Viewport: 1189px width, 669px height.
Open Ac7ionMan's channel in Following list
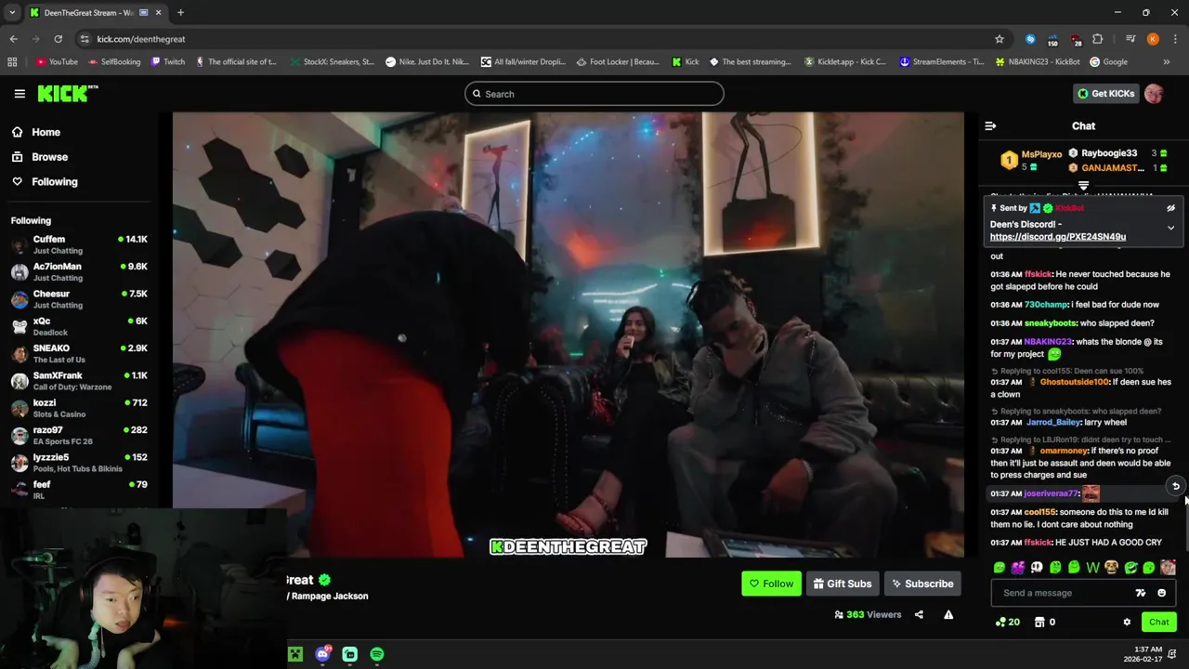click(79, 272)
